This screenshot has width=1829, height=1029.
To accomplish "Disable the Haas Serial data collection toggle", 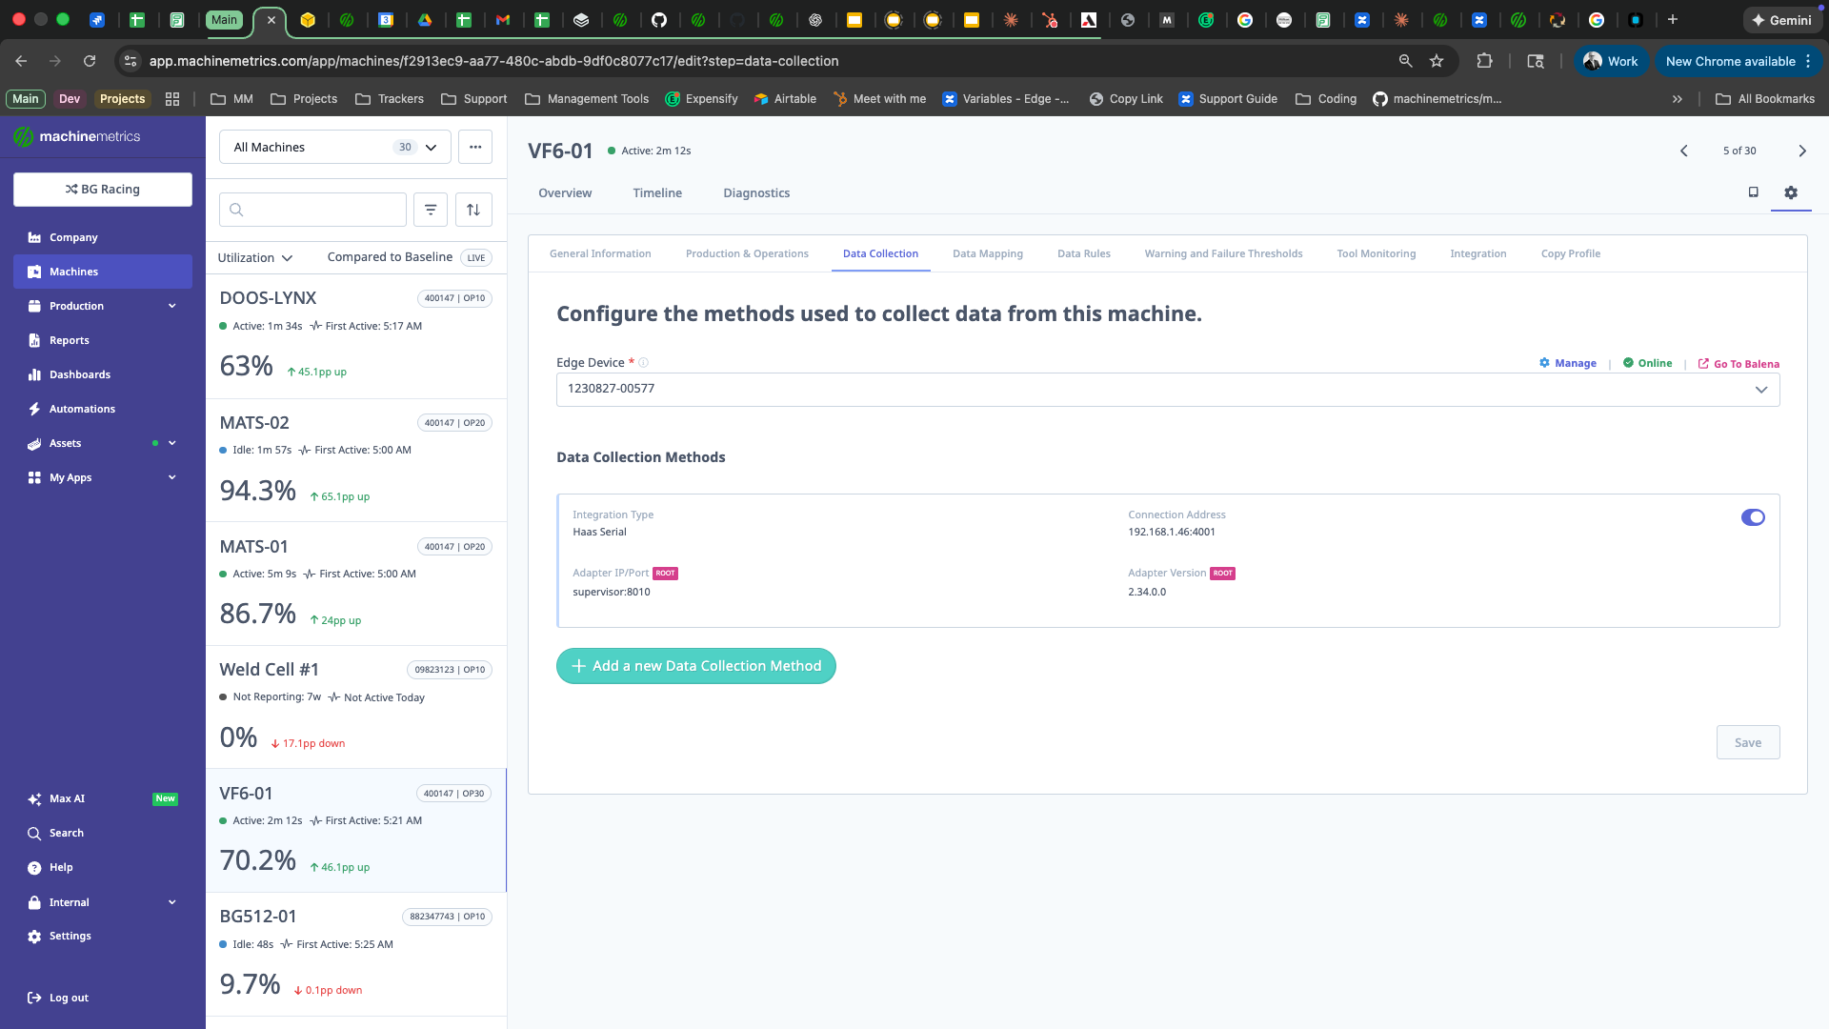I will click(x=1753, y=517).
